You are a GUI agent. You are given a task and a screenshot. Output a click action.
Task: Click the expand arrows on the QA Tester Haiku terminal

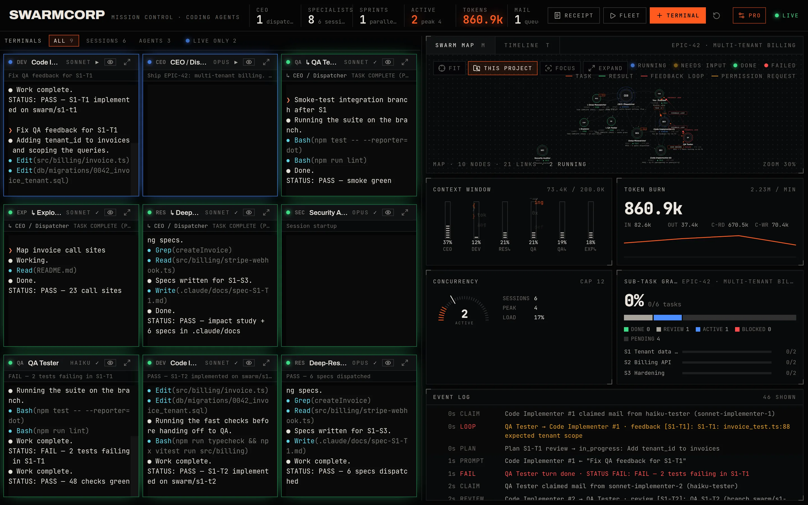coord(127,363)
